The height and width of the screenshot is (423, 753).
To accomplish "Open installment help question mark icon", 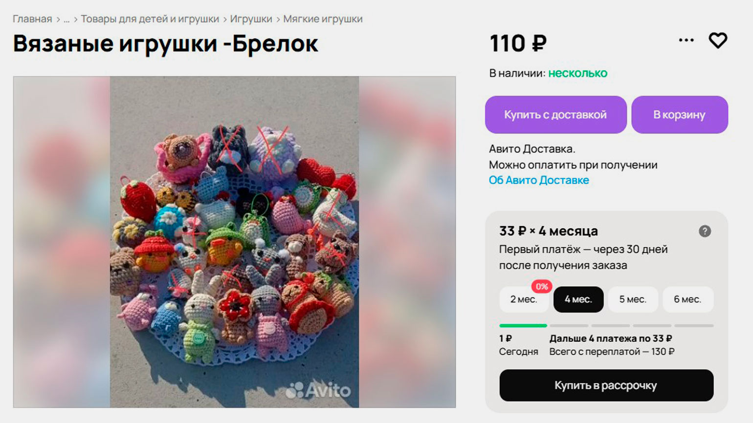I will [x=705, y=231].
